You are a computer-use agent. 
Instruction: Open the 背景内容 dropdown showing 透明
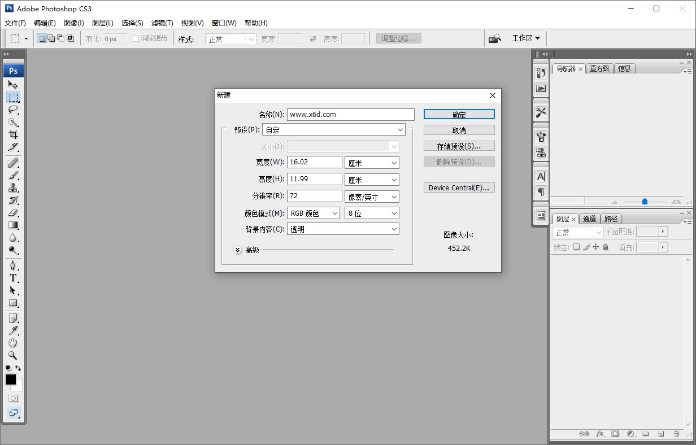click(x=343, y=229)
